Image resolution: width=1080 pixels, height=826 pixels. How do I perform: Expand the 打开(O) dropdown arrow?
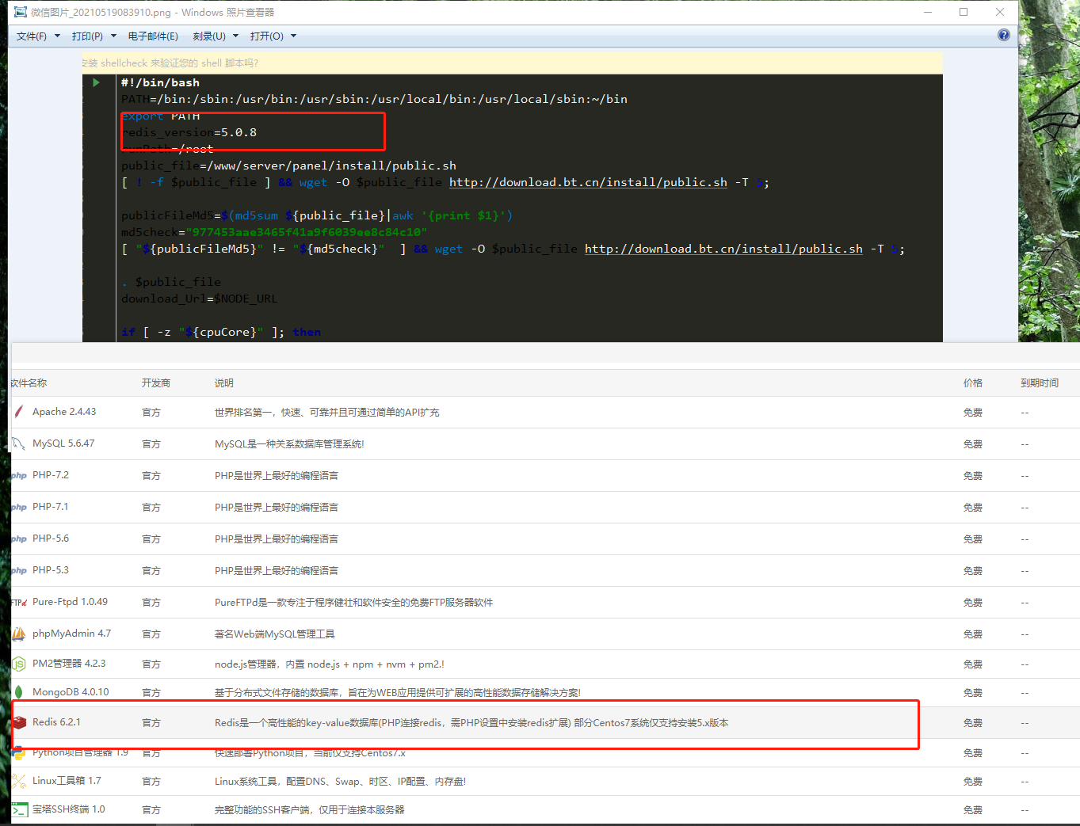click(x=293, y=36)
